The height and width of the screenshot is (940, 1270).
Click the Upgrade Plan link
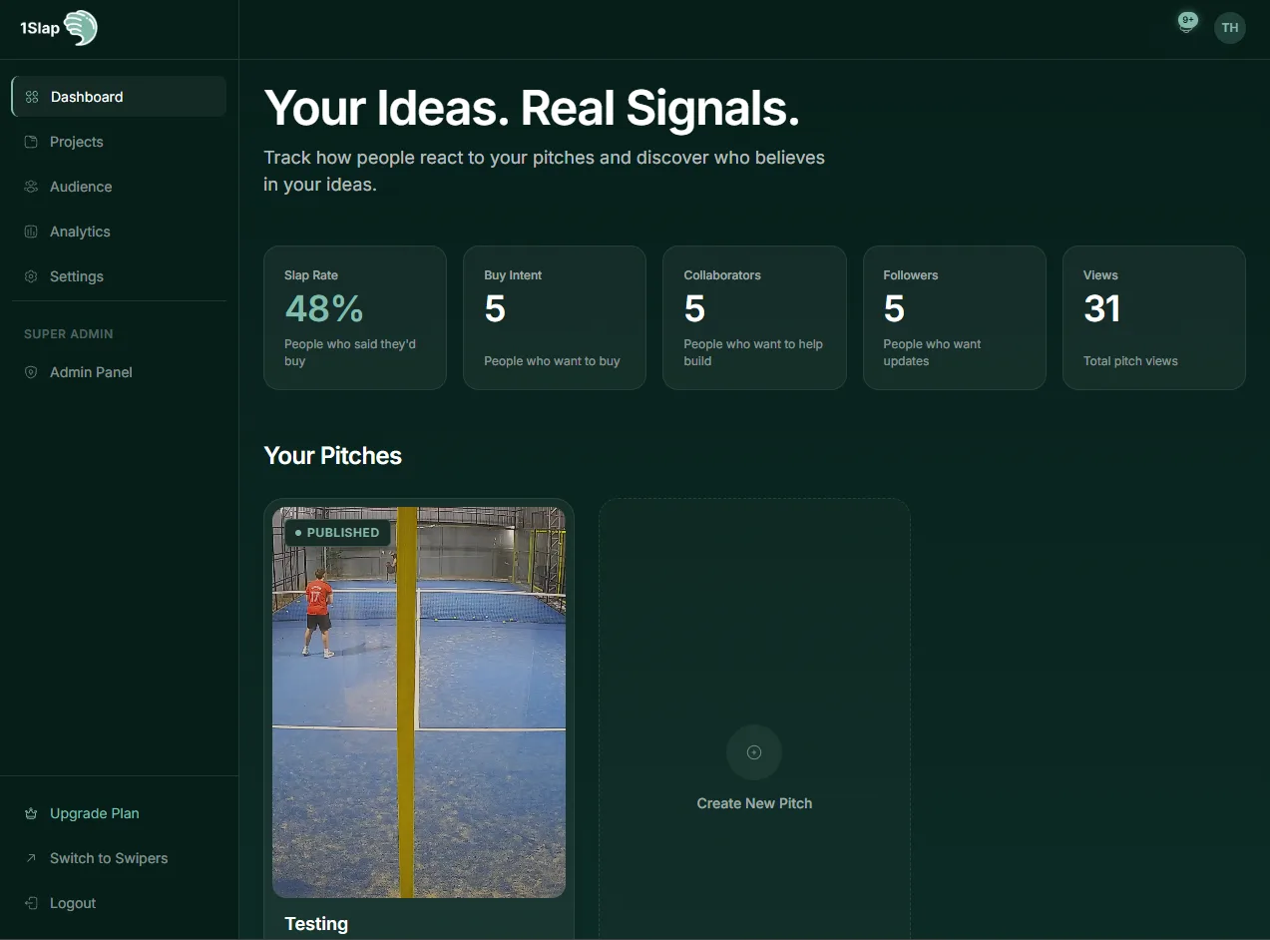pyautogui.click(x=119, y=813)
